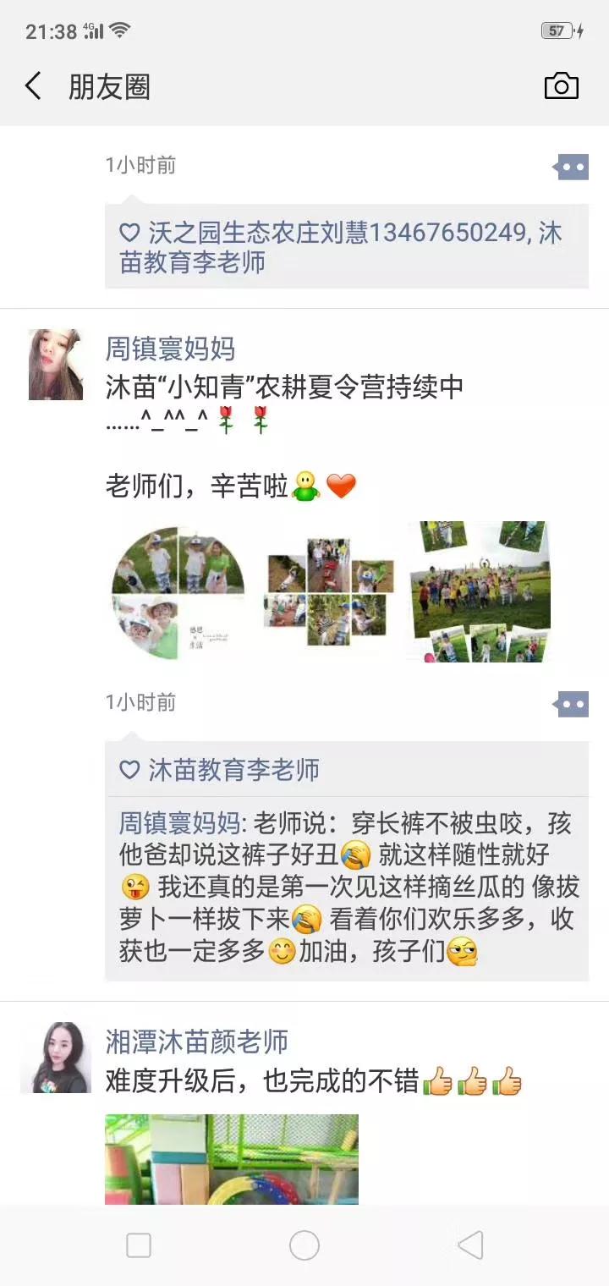Tap the liker name 沐苗教育李老师 in the second post
609x1286 pixels.
(234, 770)
